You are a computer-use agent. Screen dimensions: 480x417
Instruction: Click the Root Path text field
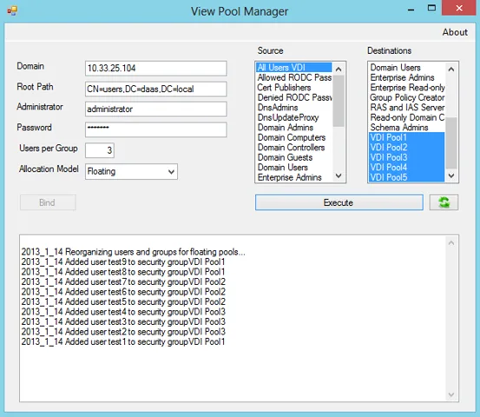click(x=156, y=89)
